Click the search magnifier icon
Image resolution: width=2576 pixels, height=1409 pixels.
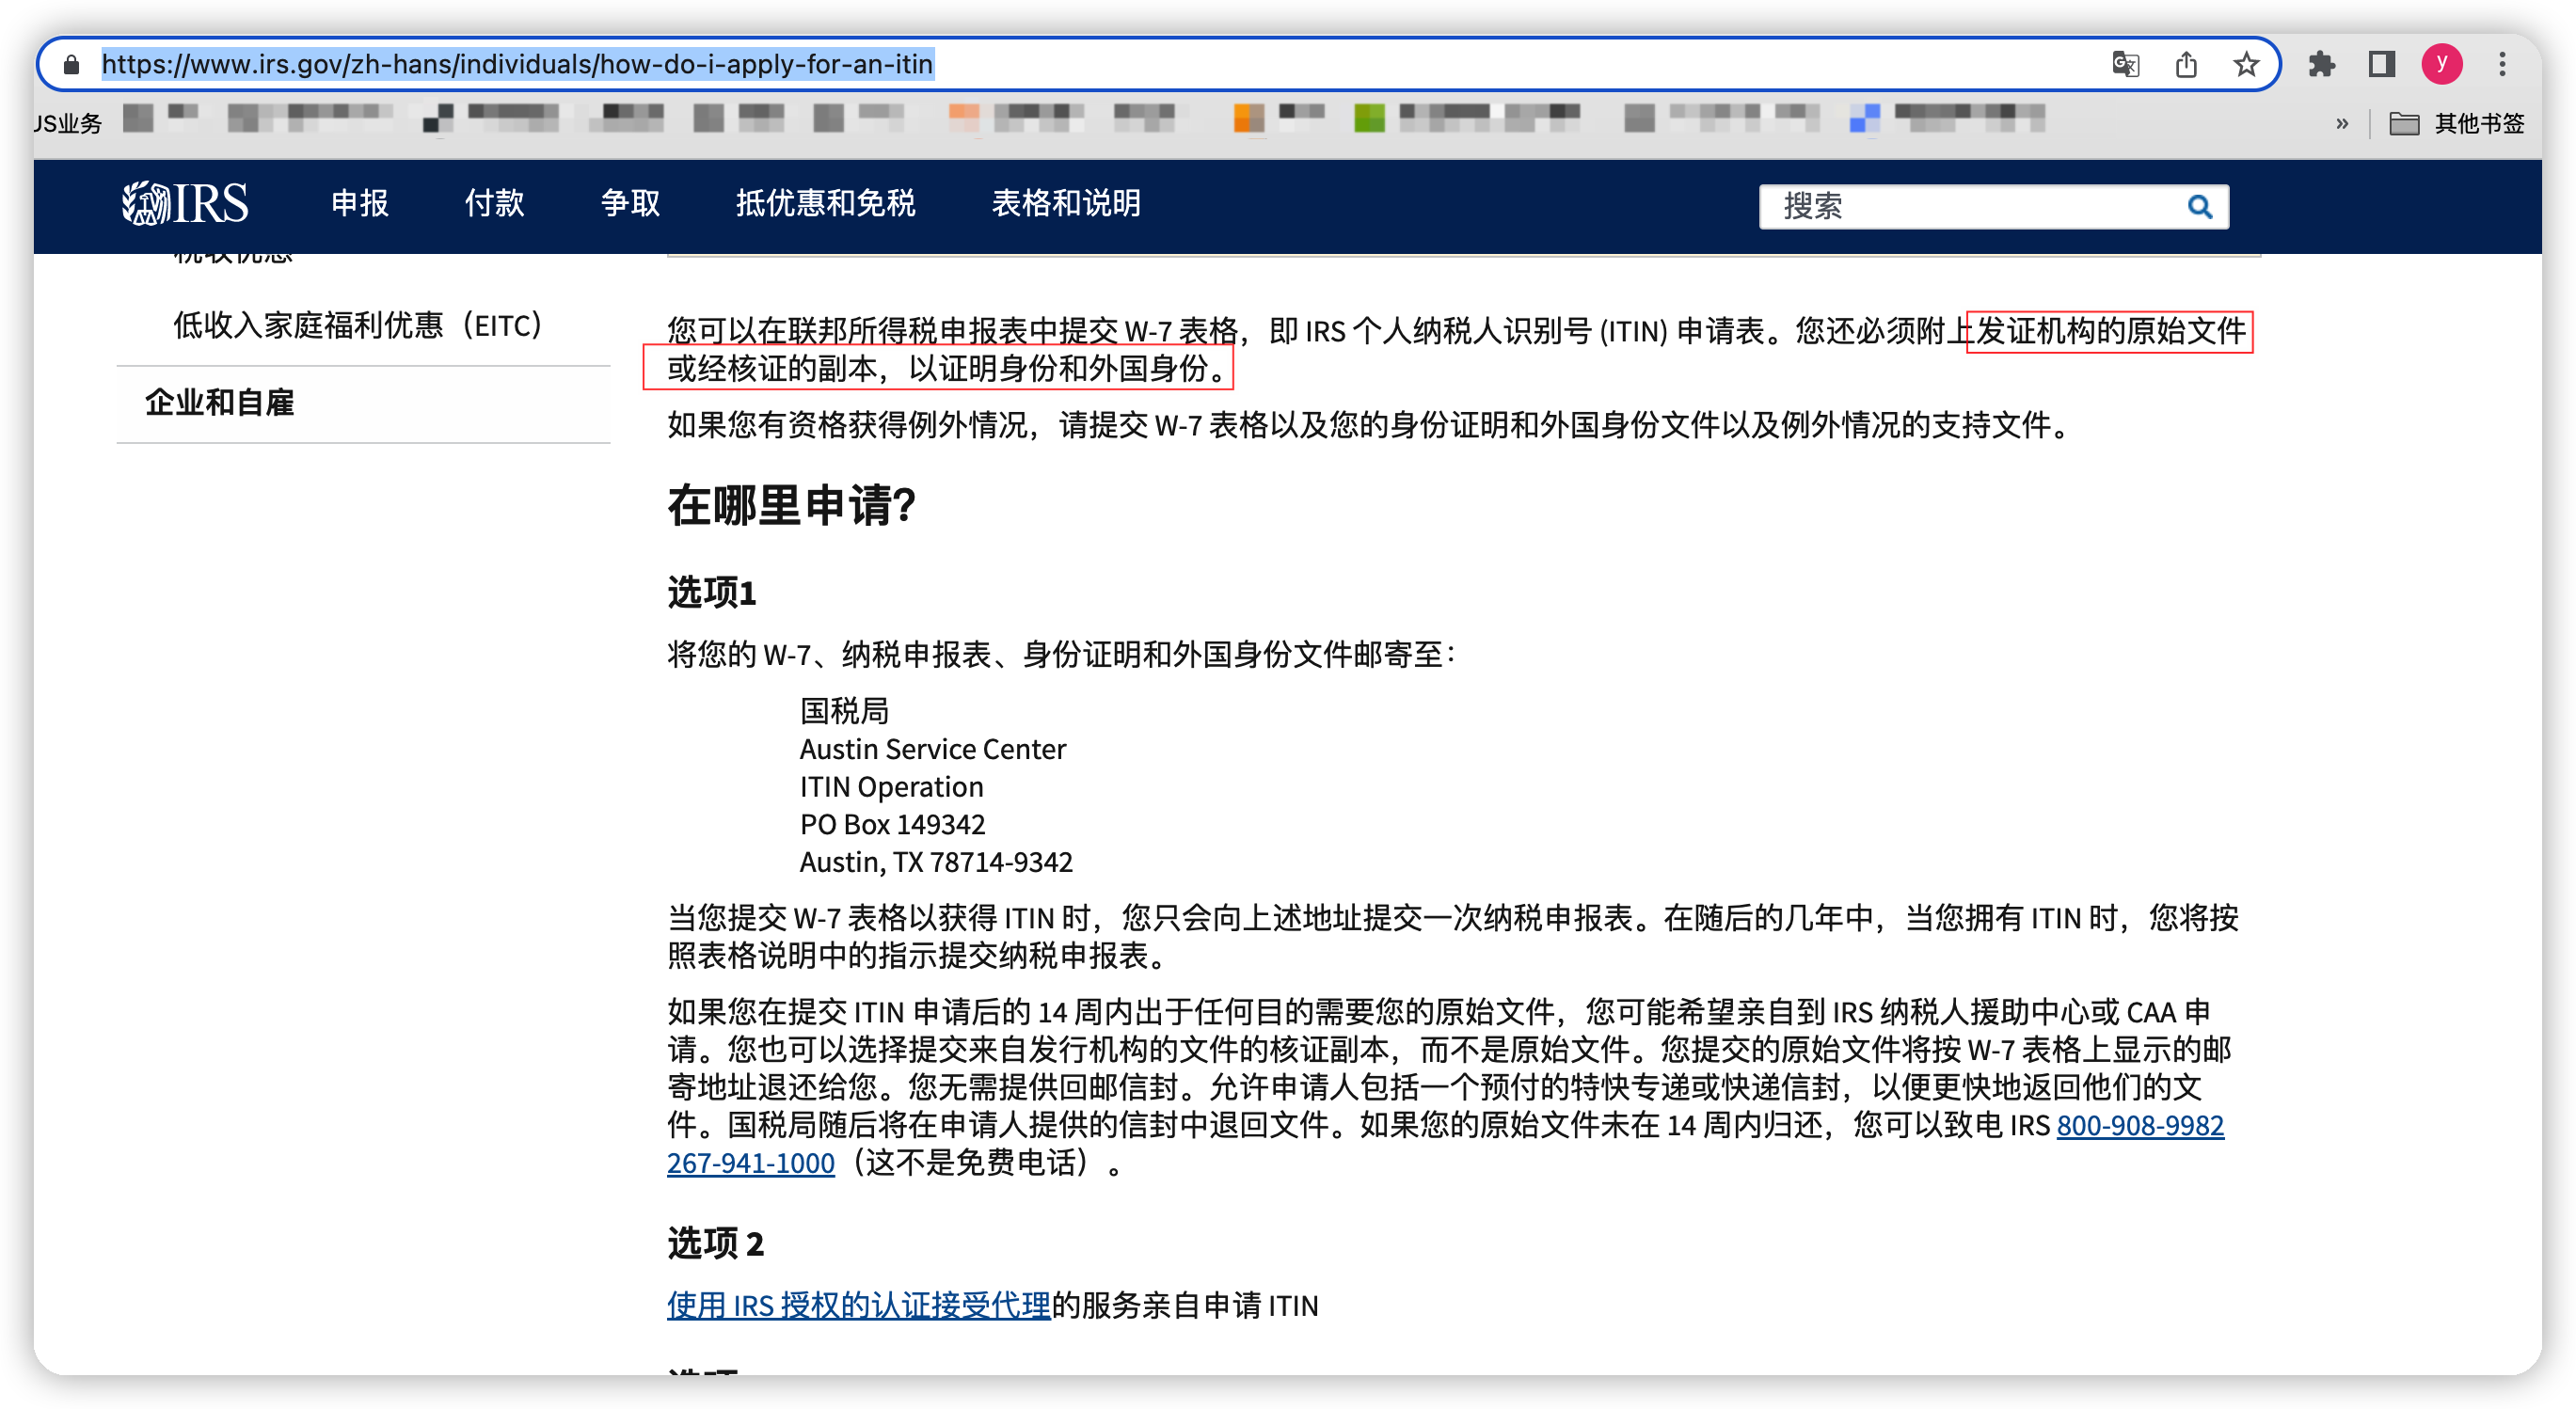click(x=2199, y=207)
